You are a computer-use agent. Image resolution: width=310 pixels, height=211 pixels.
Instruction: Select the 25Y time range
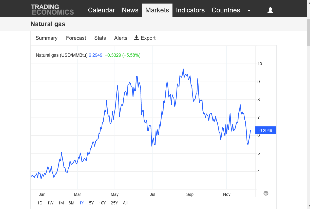point(114,203)
